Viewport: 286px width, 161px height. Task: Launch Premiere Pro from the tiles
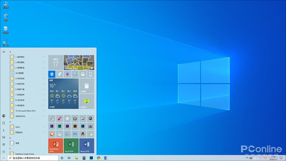click(x=67, y=126)
